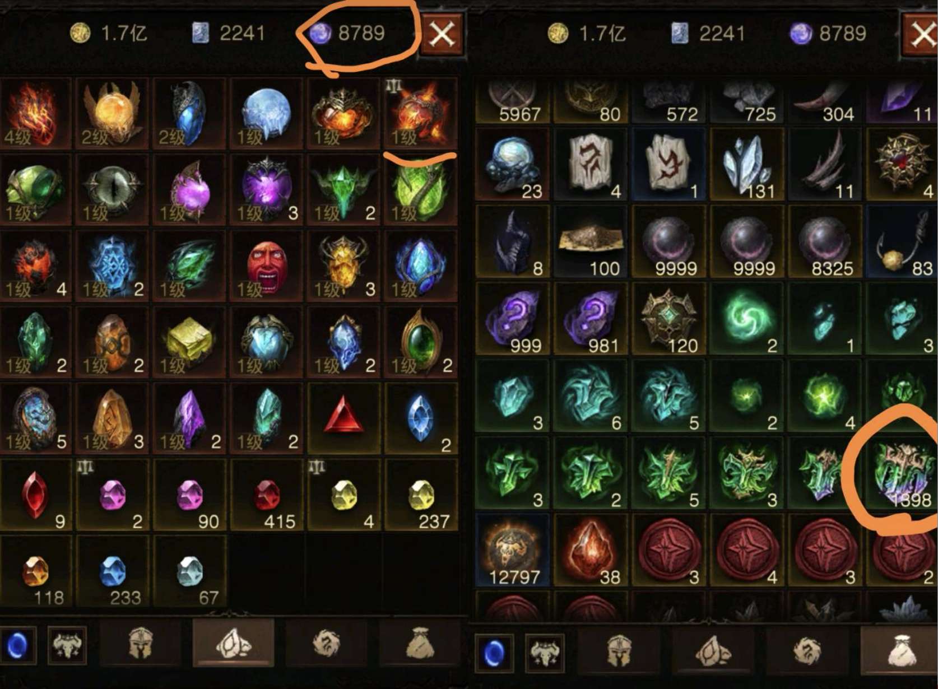Open the gems tab in left panel

coord(234,643)
